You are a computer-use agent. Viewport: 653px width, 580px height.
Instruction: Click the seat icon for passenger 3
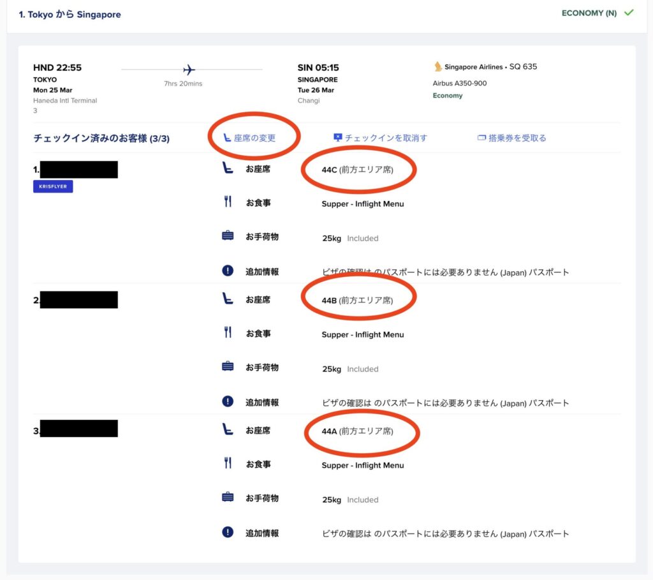228,429
